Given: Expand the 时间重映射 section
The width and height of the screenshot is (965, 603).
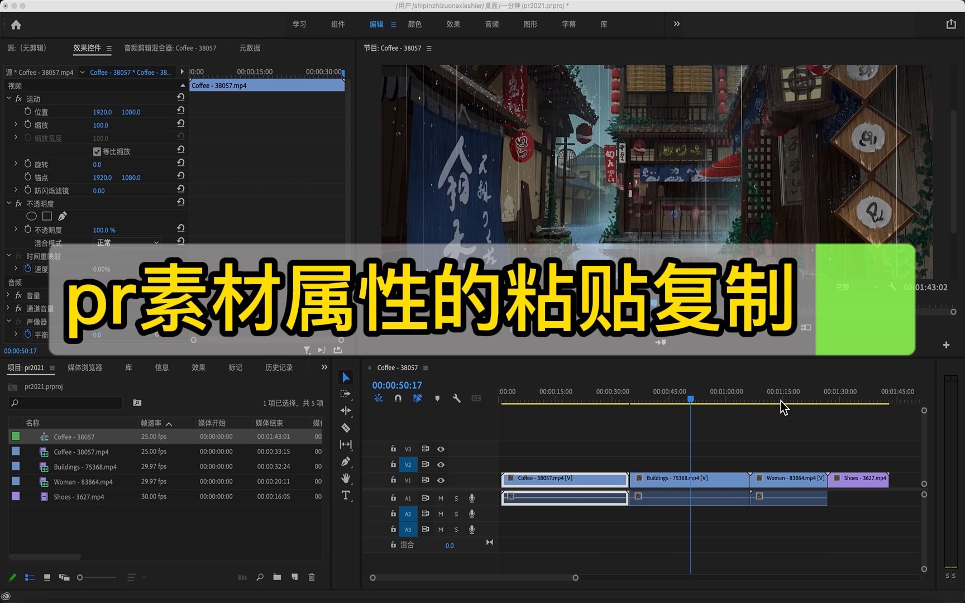Looking at the screenshot, I should pyautogui.click(x=8, y=256).
